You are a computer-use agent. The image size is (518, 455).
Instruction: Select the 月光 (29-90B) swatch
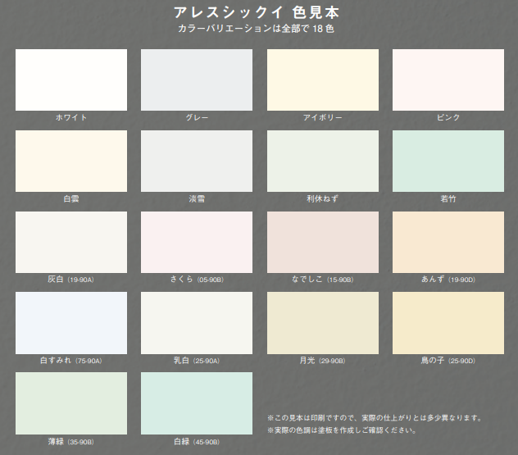point(323,322)
